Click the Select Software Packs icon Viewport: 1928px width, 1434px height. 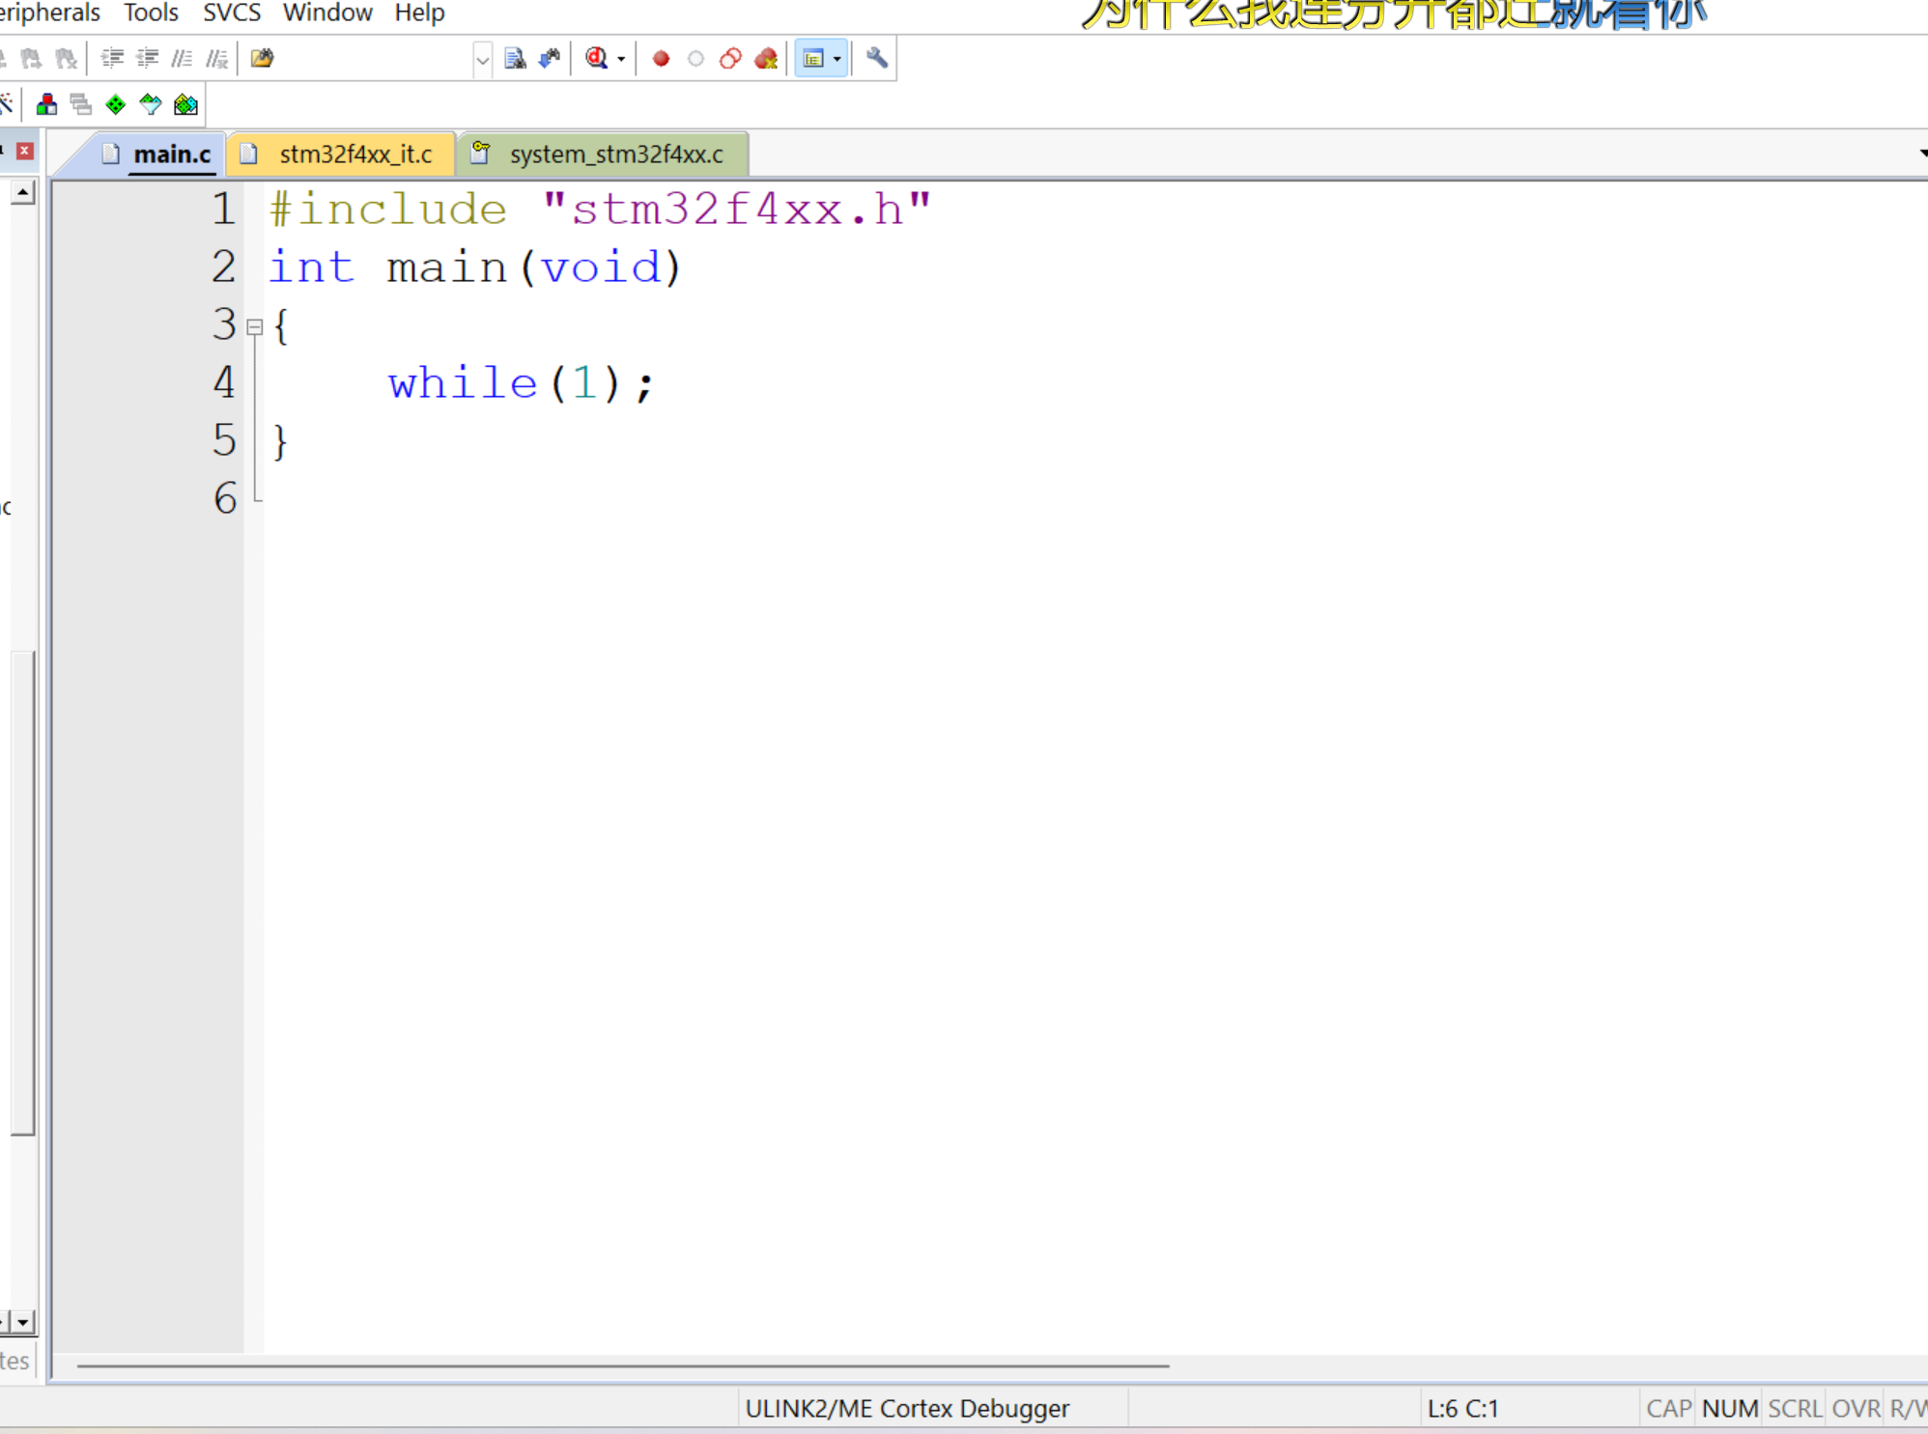point(151,104)
